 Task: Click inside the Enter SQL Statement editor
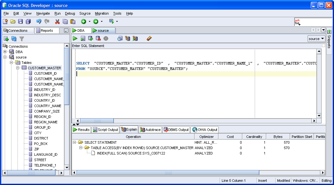pos(159,83)
